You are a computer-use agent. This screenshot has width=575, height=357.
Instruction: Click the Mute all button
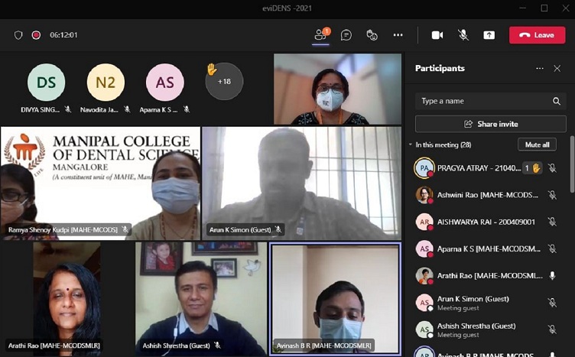537,144
